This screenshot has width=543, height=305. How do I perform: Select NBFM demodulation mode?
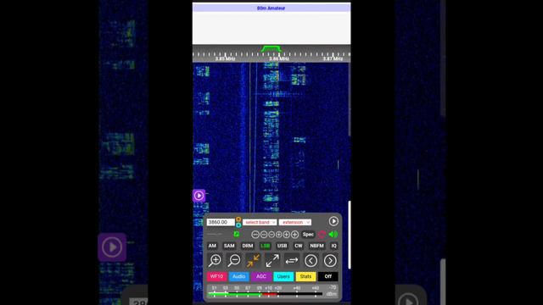point(316,246)
